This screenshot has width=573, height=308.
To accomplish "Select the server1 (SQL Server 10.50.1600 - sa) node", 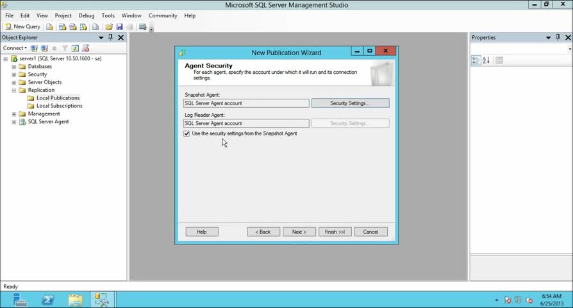I will [x=61, y=58].
